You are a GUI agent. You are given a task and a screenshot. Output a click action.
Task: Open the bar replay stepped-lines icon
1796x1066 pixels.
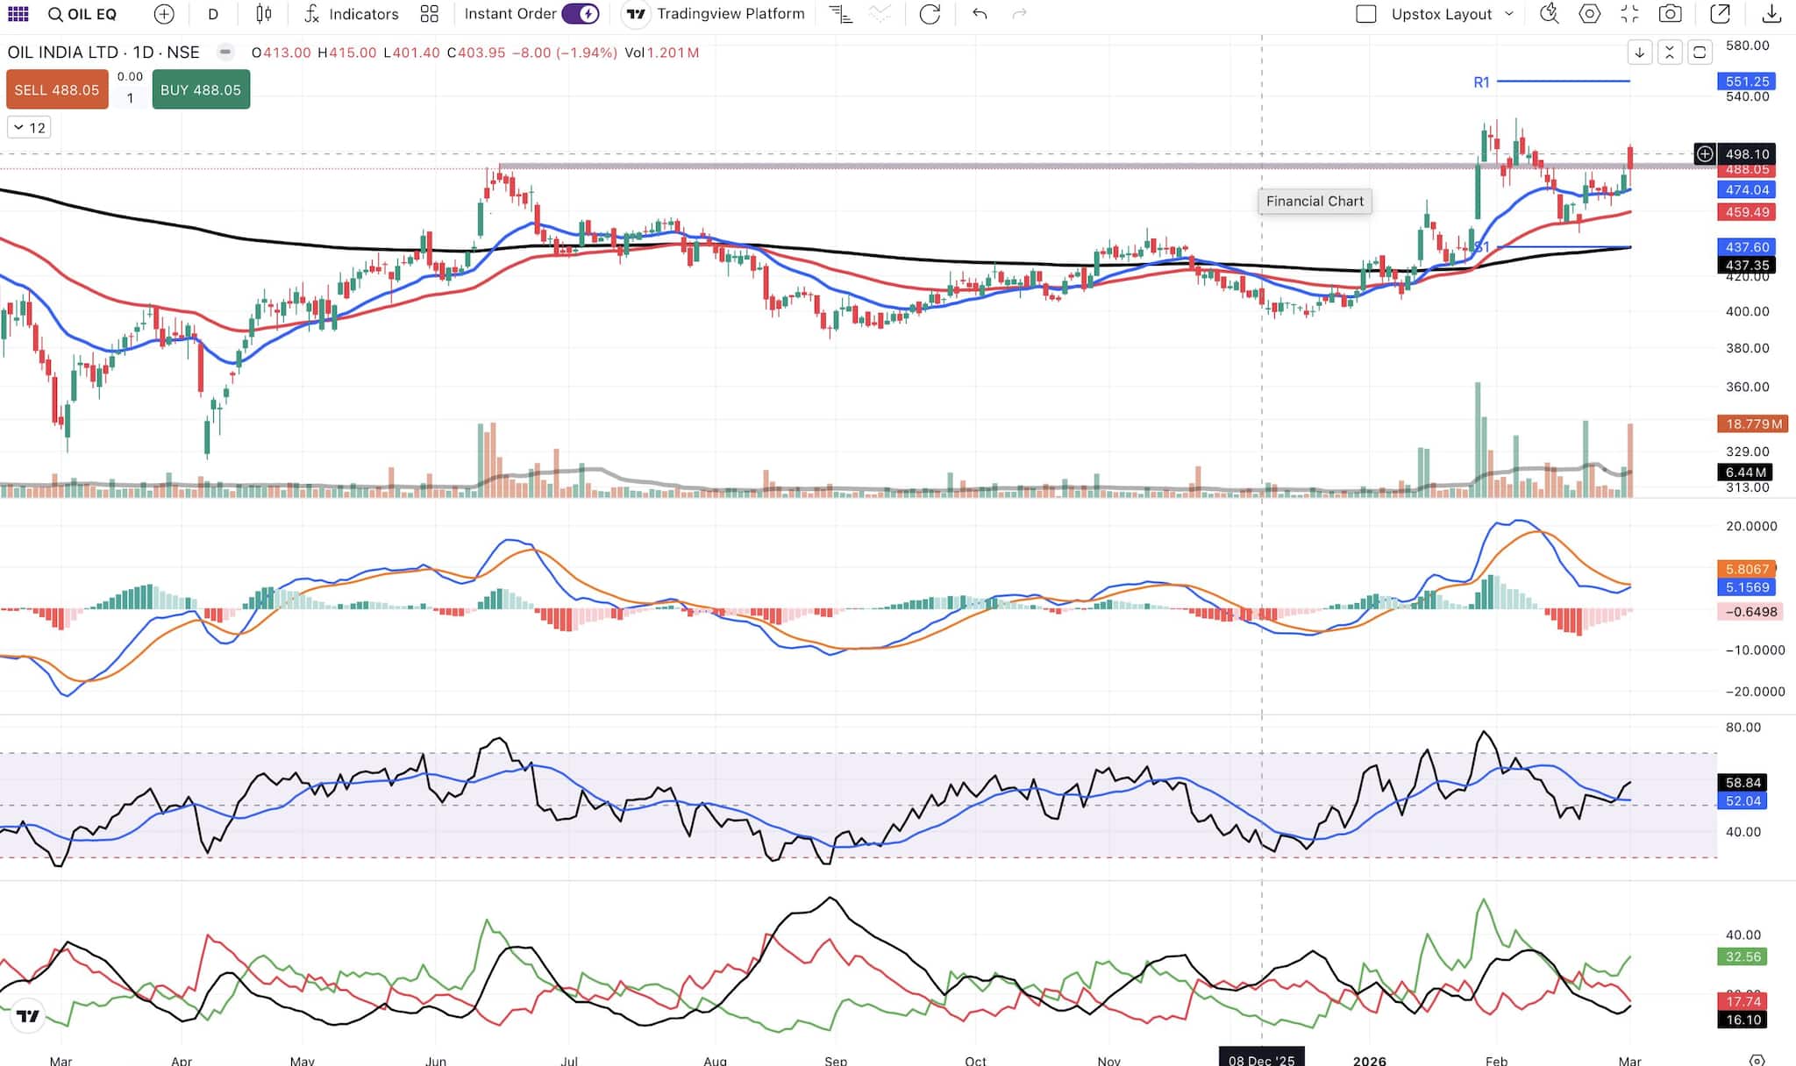pos(840,14)
